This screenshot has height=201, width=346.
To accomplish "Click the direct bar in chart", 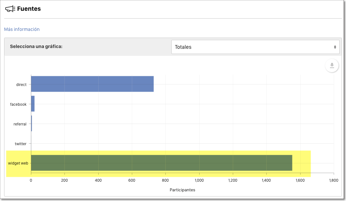I will pos(92,84).
